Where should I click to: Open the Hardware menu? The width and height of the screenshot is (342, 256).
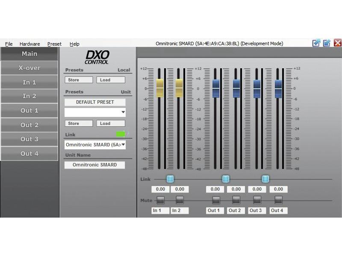coord(29,44)
